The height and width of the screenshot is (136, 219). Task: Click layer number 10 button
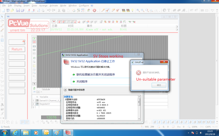pos(199,122)
